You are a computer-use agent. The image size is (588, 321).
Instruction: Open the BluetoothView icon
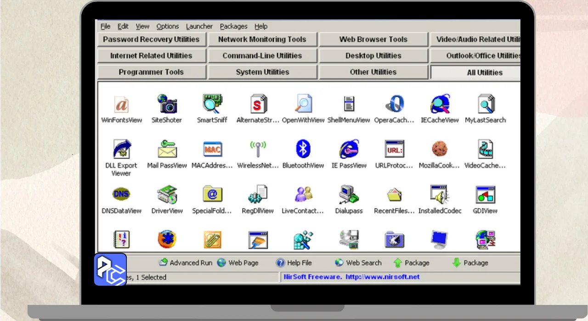303,149
